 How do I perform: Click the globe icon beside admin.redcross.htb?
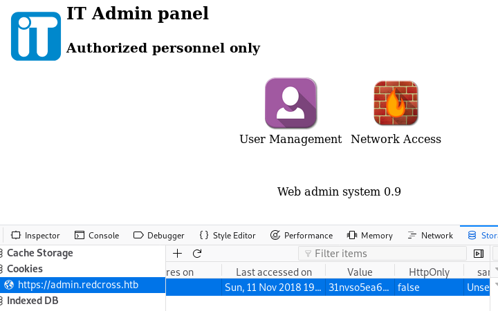[x=10, y=285]
